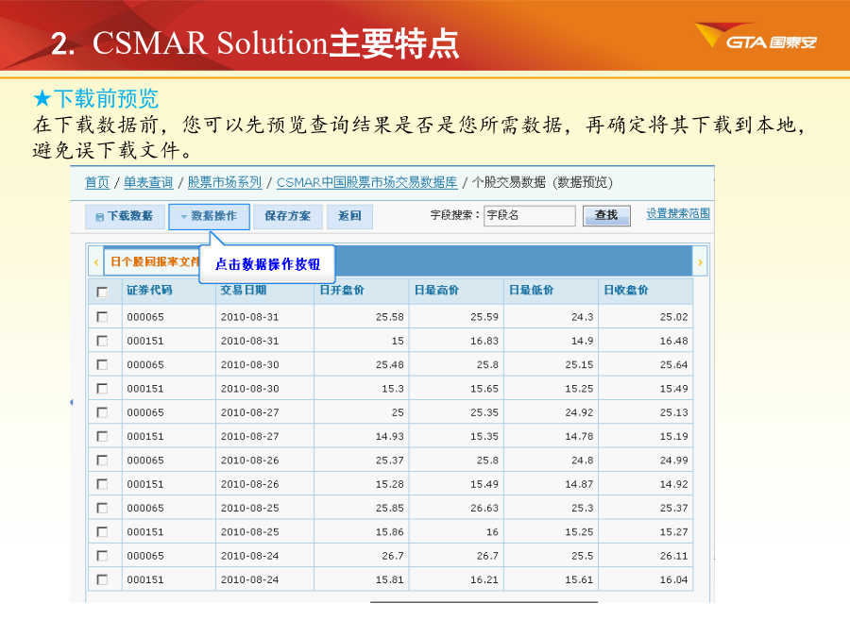
Task: Click the horizontal scrollbar below the table
Action: pos(484,601)
